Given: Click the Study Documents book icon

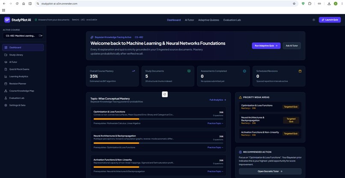Looking at the screenshot, I should tap(189, 71).
